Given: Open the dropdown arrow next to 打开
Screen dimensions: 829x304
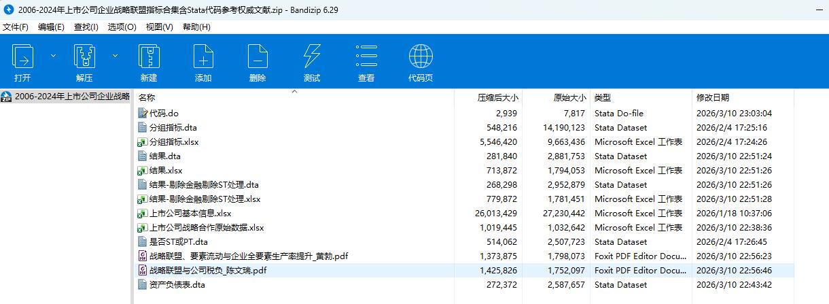Looking at the screenshot, I should click(x=53, y=56).
